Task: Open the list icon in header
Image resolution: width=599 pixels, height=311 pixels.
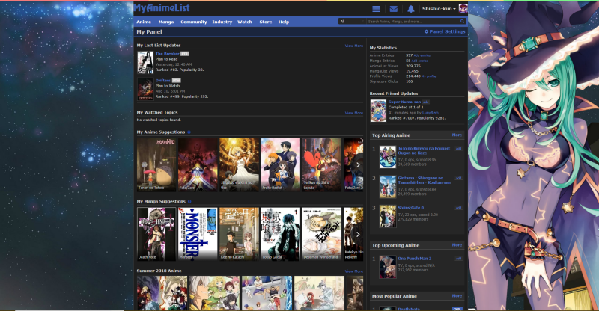Action: tap(376, 9)
